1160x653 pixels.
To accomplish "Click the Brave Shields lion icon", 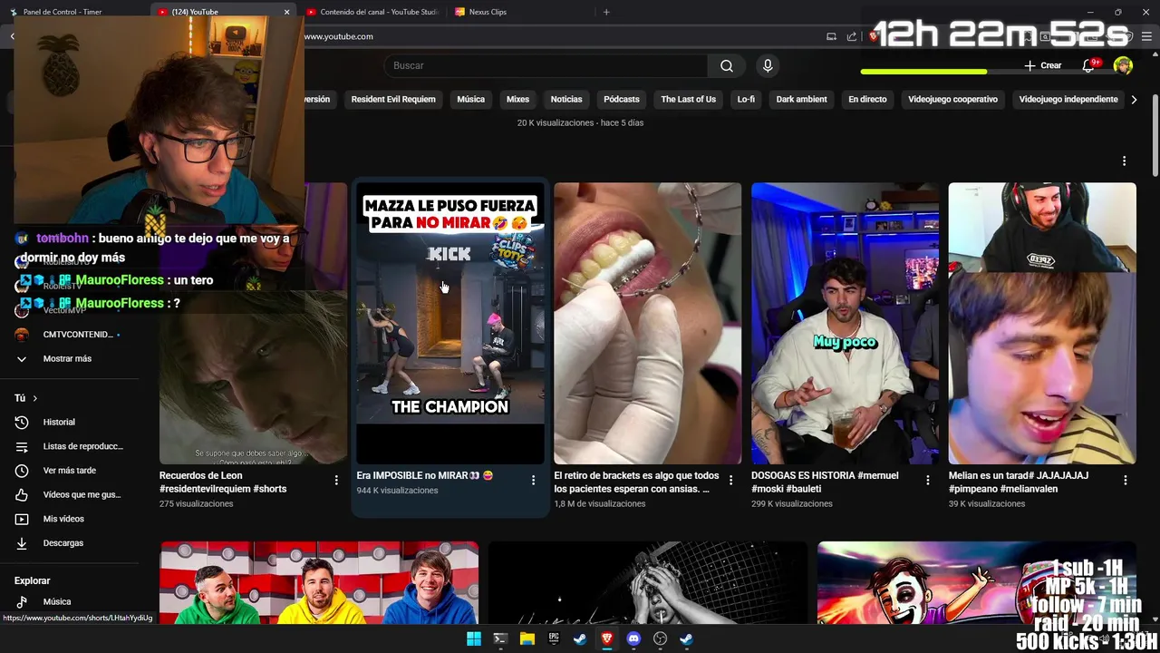I will point(874,36).
